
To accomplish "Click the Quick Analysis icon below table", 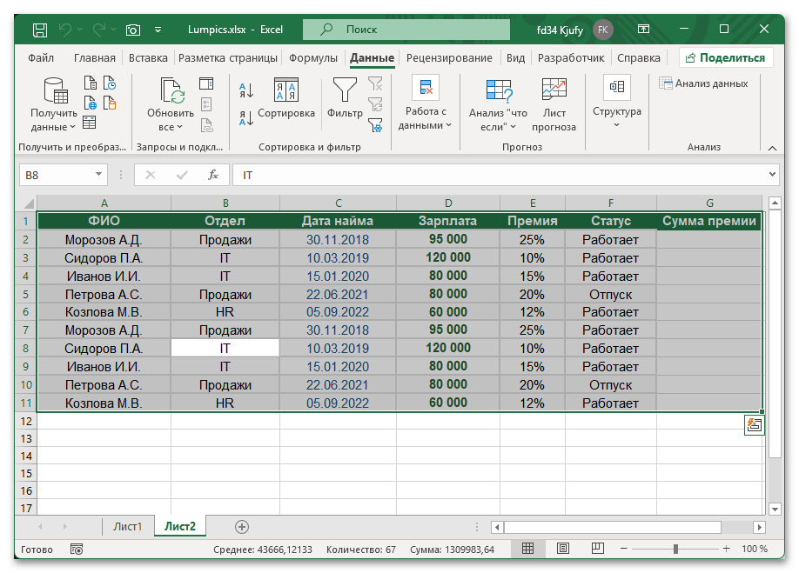I will pos(754,424).
